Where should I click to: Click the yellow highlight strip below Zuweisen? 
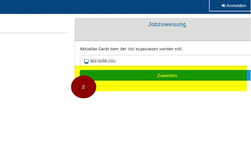[x=171, y=87]
